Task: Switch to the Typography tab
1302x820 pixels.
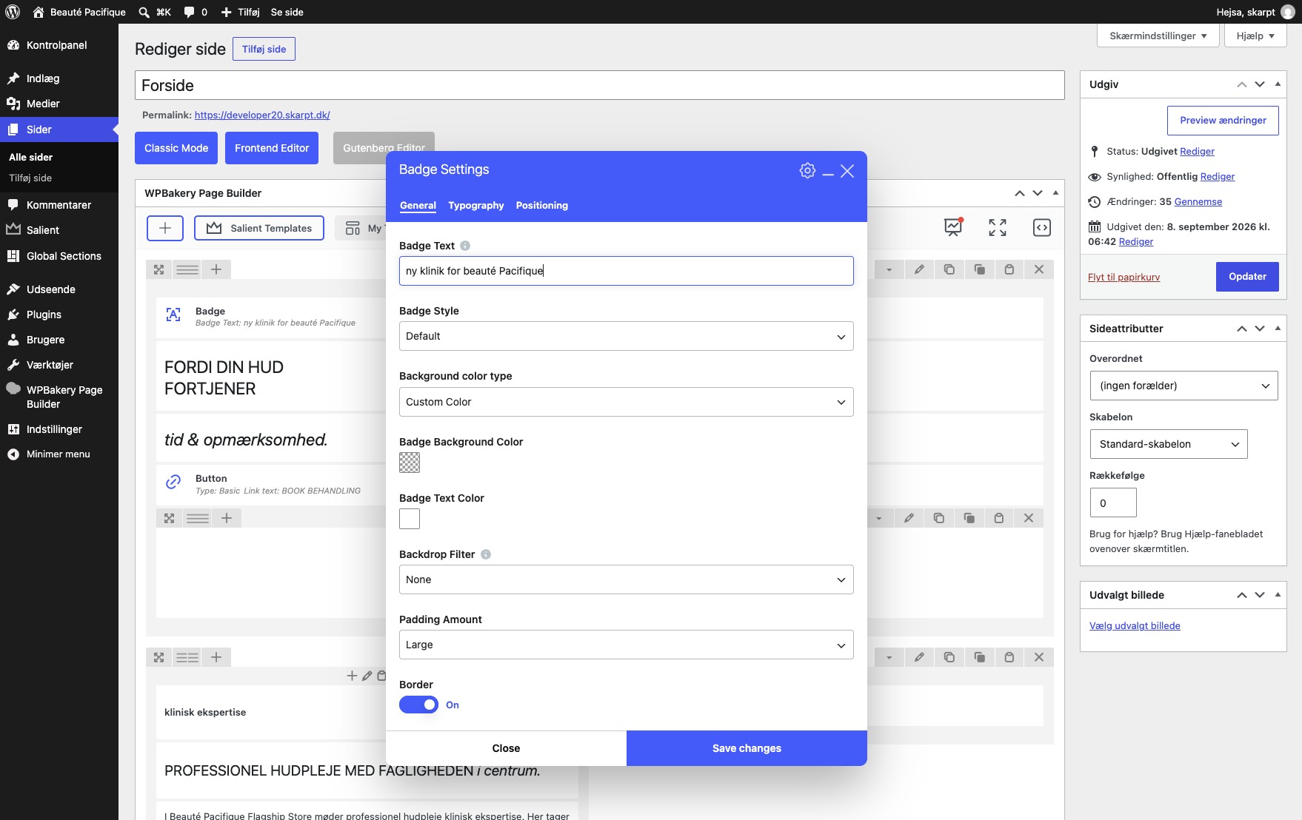Action: tap(475, 206)
